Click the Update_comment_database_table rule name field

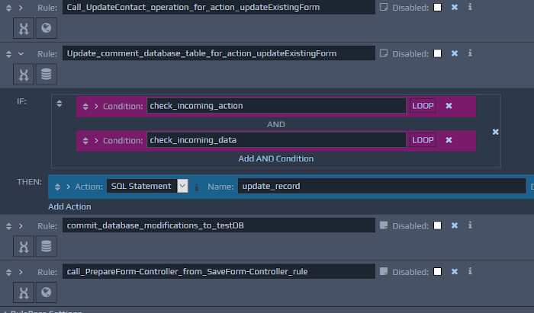click(x=219, y=53)
